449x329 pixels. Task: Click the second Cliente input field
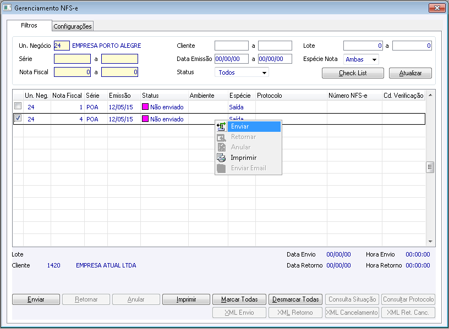[275, 46]
